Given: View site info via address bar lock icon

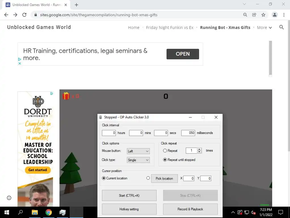Looking at the screenshot, I should tap(36, 15).
